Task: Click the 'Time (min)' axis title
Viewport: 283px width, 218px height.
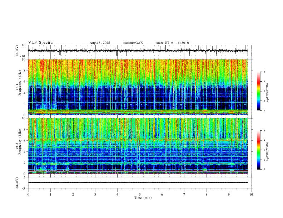Action: coord(143,198)
